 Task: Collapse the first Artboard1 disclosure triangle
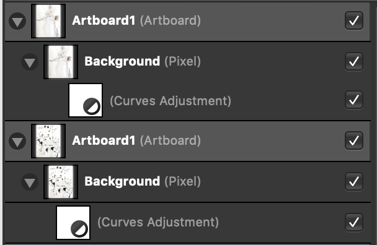(x=17, y=21)
